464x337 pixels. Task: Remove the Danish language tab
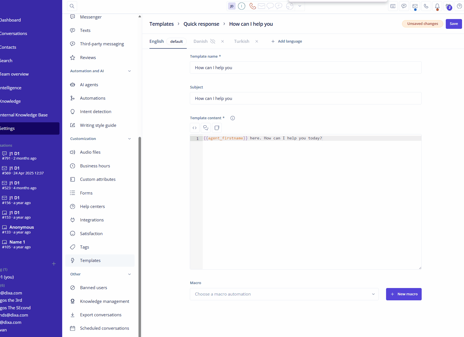pyautogui.click(x=223, y=41)
